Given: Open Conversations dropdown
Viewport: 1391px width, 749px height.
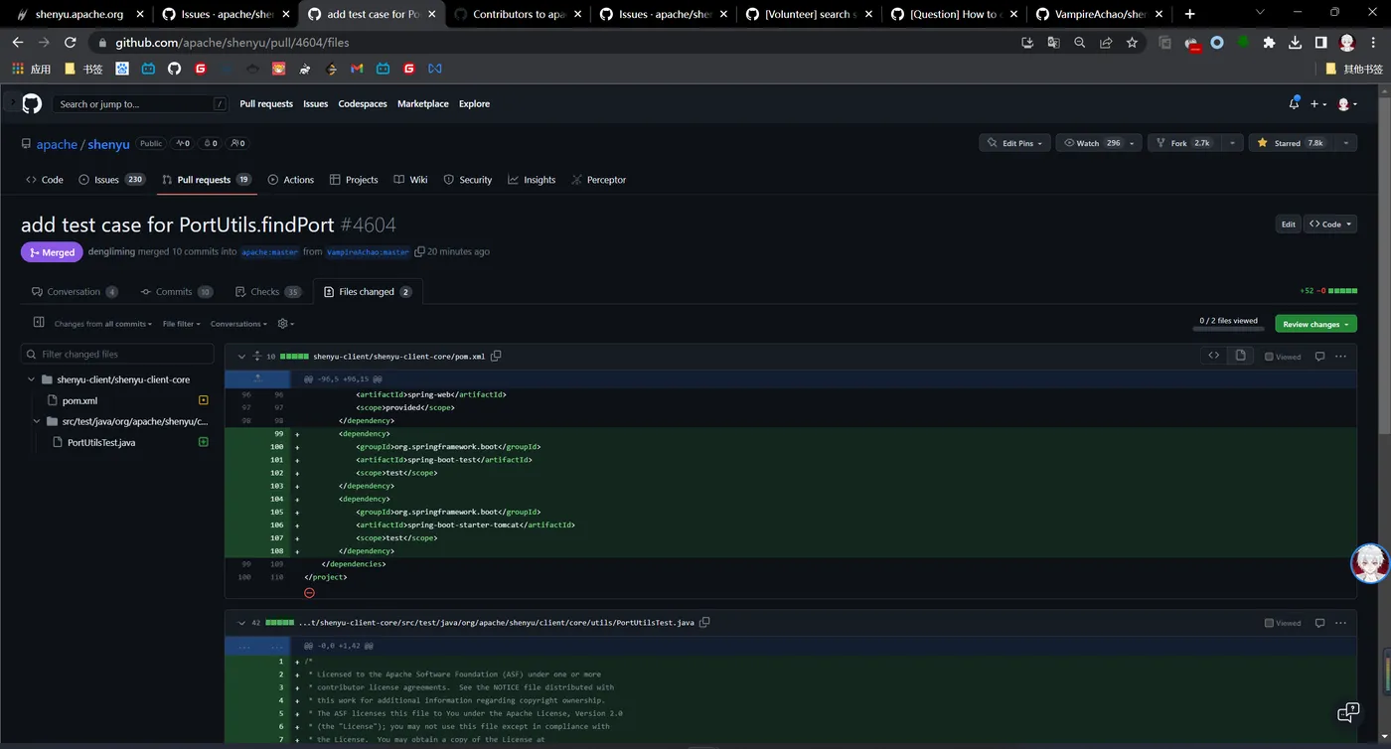Looking at the screenshot, I should pos(238,324).
